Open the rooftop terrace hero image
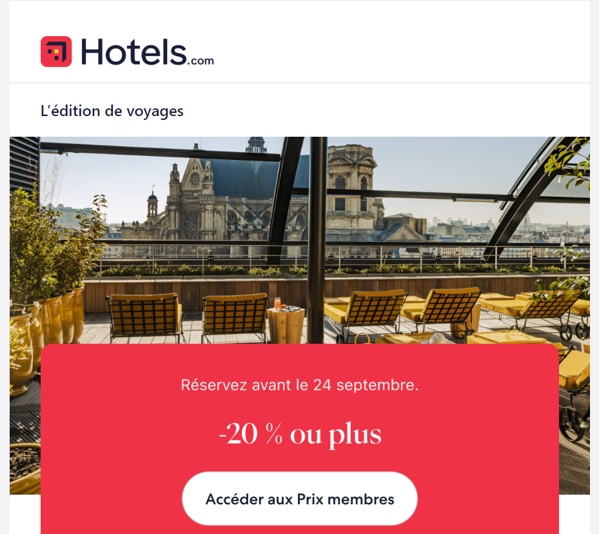The height and width of the screenshot is (534, 599). (300, 241)
